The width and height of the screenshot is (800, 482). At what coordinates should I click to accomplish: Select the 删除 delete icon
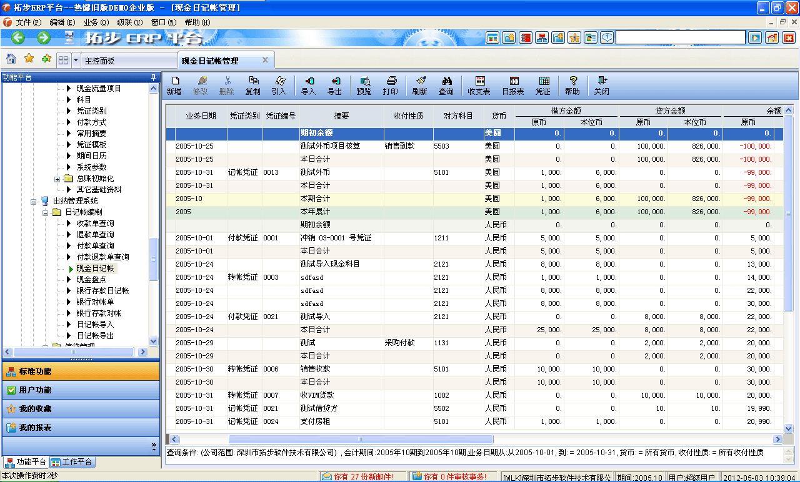tap(227, 86)
